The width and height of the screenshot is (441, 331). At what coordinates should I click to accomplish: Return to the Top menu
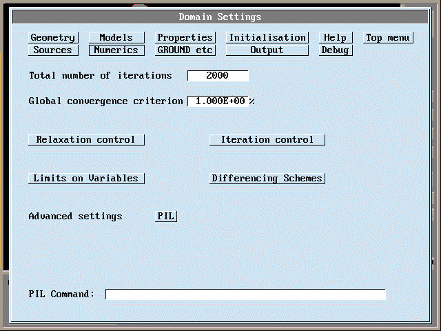point(387,38)
